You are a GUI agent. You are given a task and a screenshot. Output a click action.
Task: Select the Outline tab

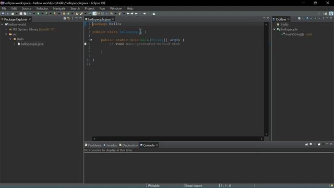coord(281,19)
